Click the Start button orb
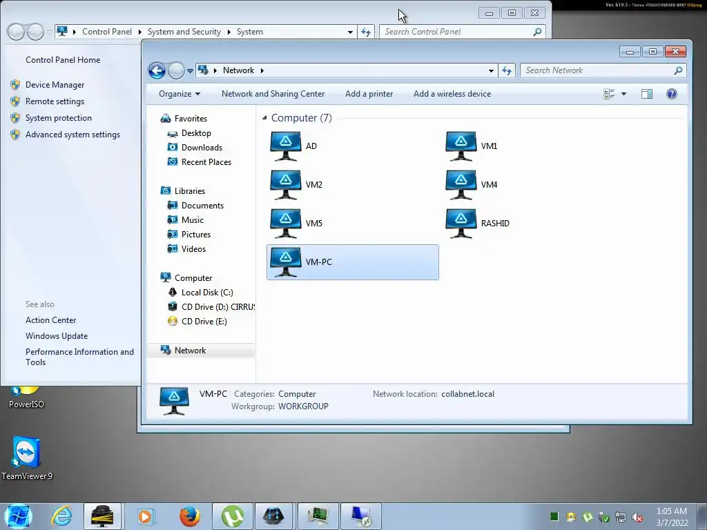 (x=18, y=516)
